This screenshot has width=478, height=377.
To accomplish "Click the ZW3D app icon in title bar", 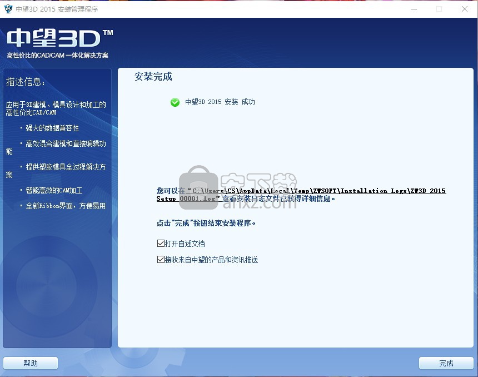I will tap(8, 9).
